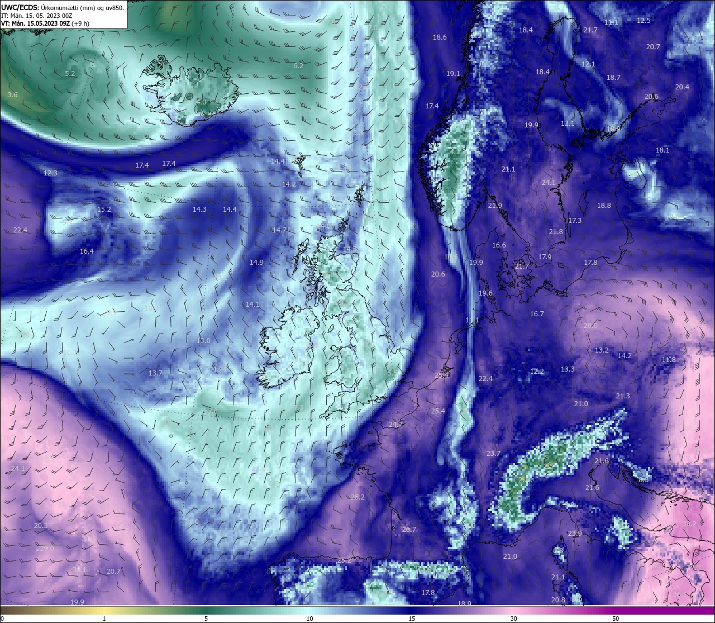715x623 pixels.
Task: Click the 25.2 value on the map
Action: [344, 560]
